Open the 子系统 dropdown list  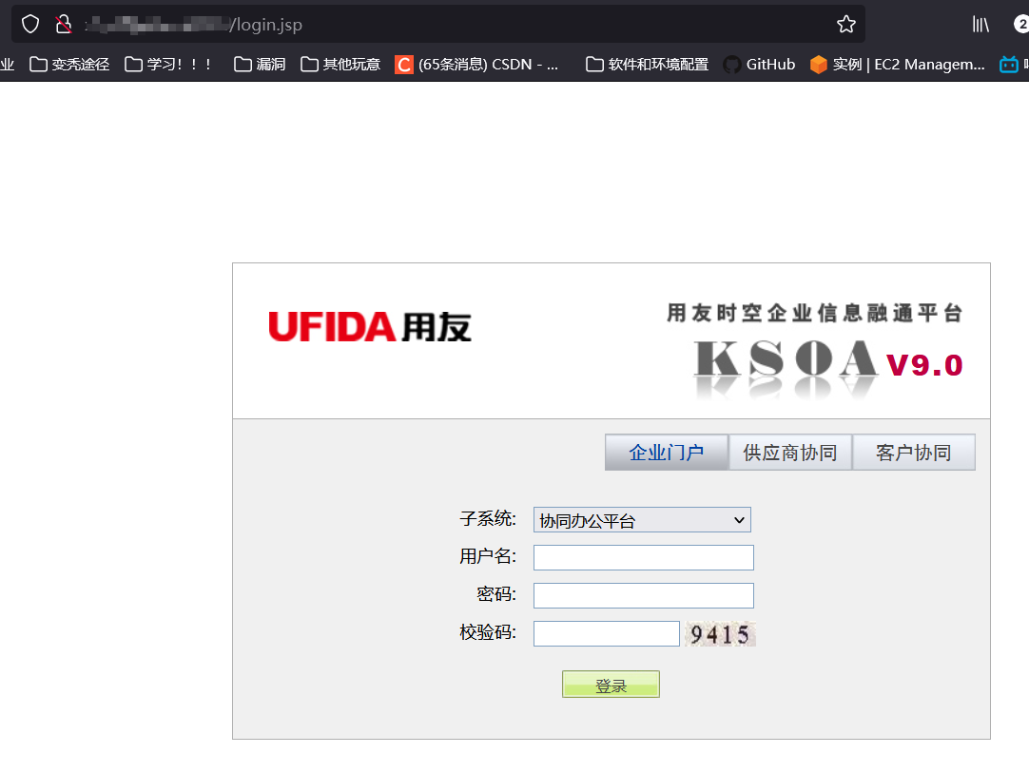point(642,520)
